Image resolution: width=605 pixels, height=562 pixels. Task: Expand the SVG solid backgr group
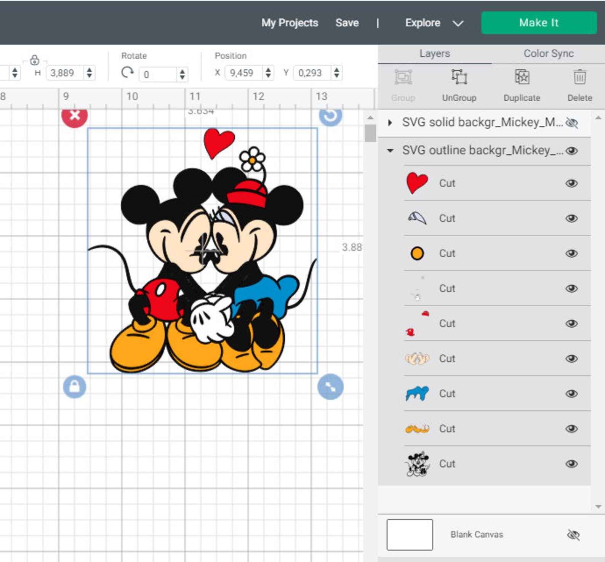tap(390, 123)
